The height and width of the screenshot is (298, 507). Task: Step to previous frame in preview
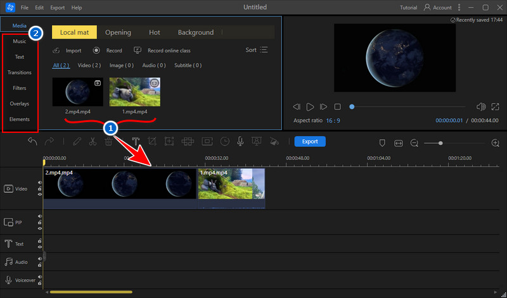click(x=297, y=106)
